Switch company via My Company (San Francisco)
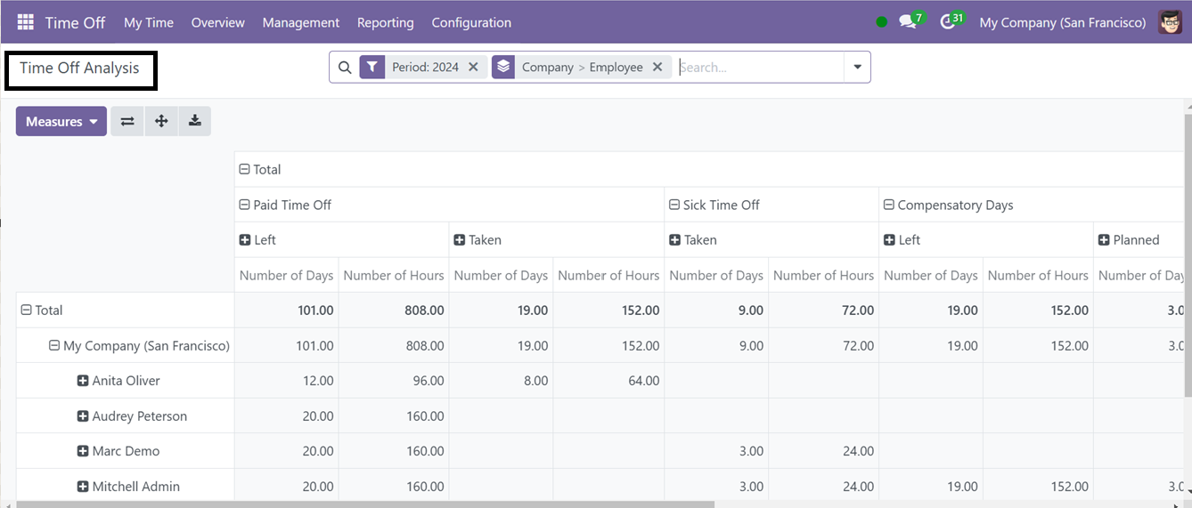This screenshot has height=508, width=1192. [1063, 22]
